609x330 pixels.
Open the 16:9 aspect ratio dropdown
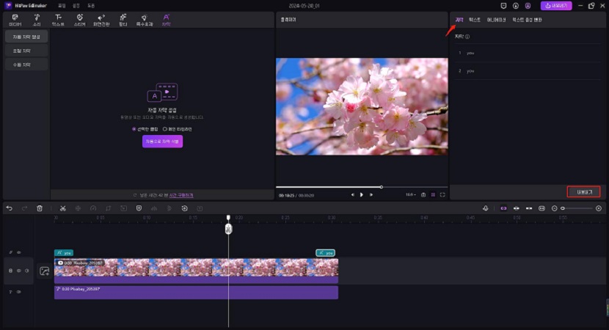pyautogui.click(x=410, y=194)
